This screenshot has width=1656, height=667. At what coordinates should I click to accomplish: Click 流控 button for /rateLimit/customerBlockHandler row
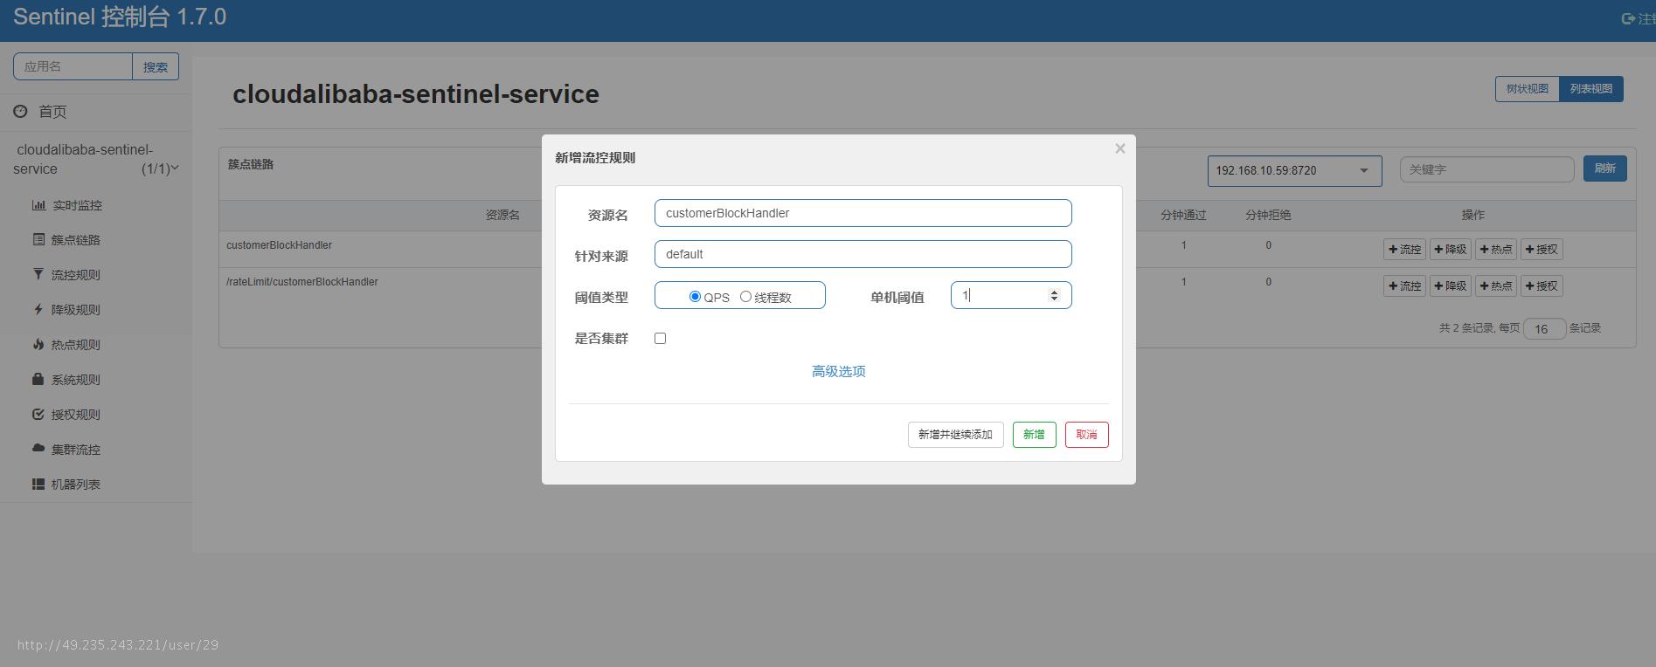coord(1404,286)
